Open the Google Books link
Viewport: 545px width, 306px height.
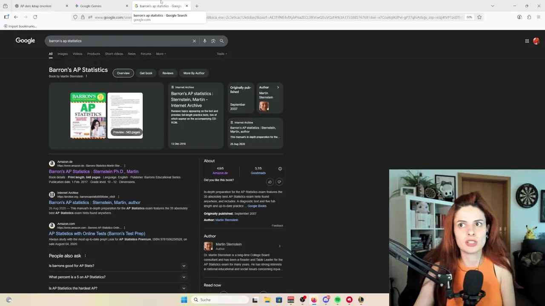pyautogui.click(x=257, y=206)
